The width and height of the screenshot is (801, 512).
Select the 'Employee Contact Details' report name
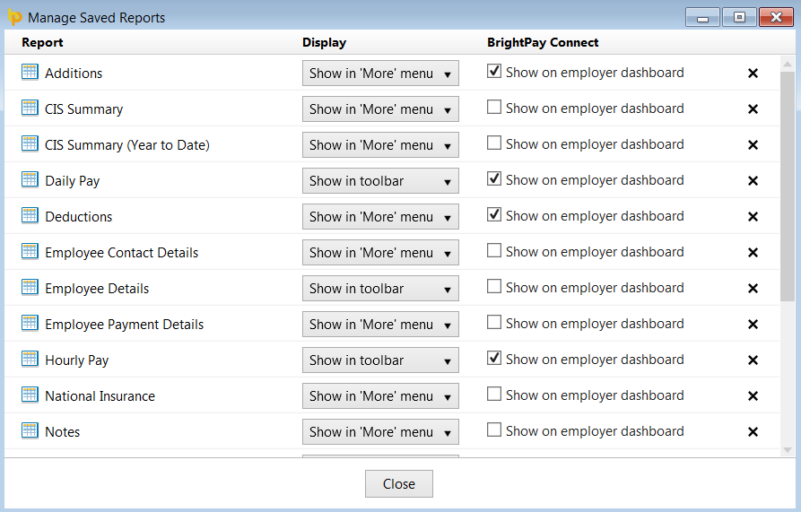pos(122,253)
